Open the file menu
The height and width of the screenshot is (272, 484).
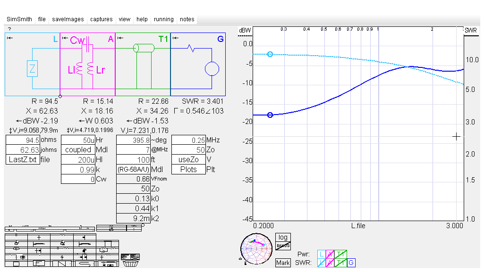(x=42, y=19)
